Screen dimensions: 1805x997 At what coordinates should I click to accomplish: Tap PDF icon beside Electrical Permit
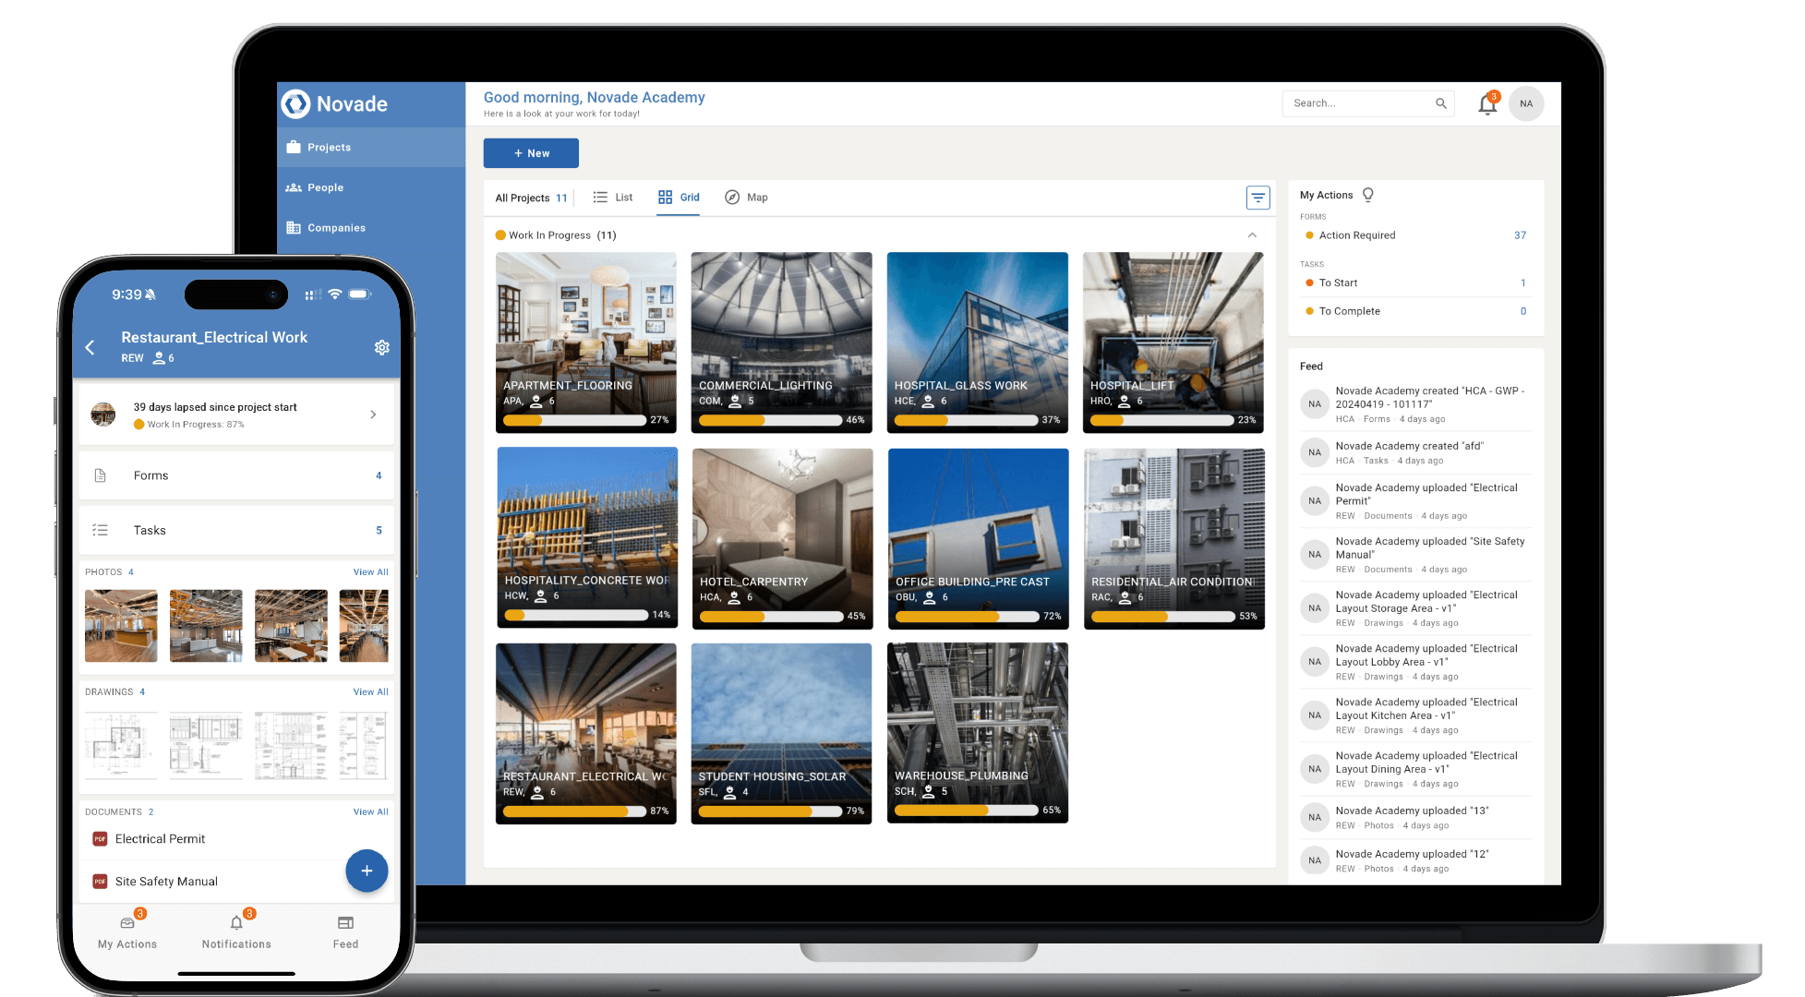[100, 839]
